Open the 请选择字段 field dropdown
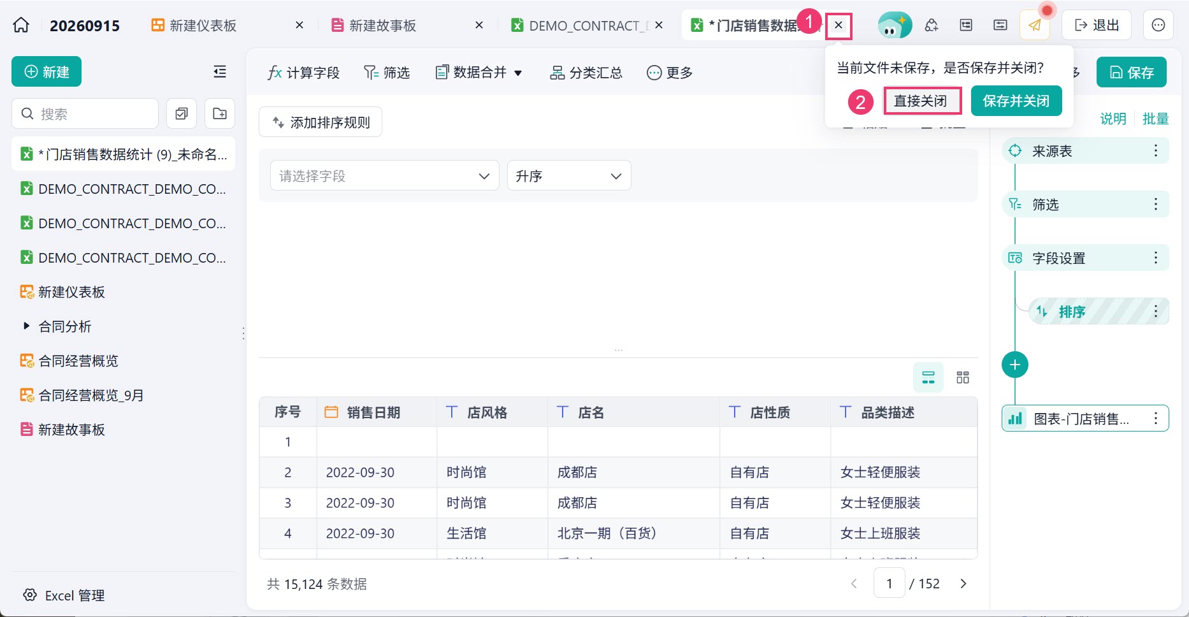 click(x=384, y=176)
